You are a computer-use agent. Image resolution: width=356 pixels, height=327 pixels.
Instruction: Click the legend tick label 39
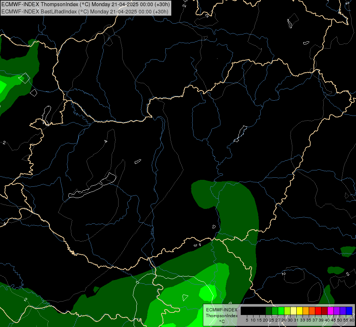[x=321, y=320]
